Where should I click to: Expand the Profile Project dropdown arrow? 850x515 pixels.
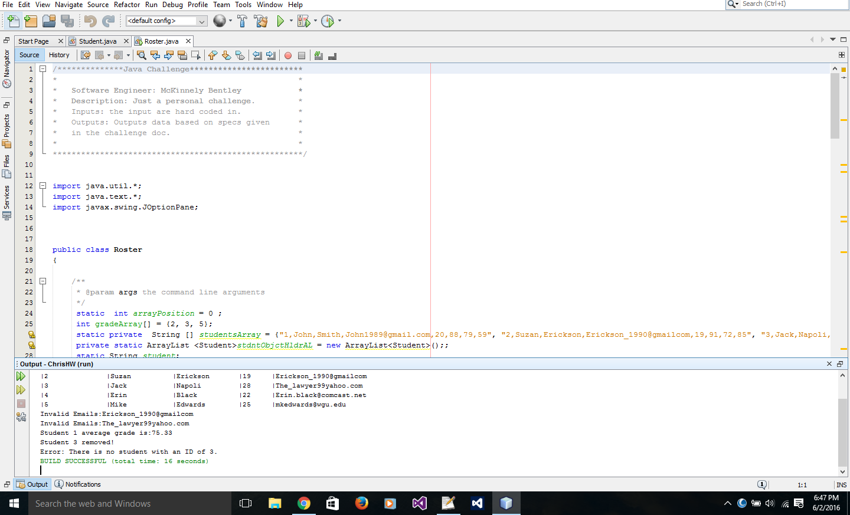[x=339, y=21]
